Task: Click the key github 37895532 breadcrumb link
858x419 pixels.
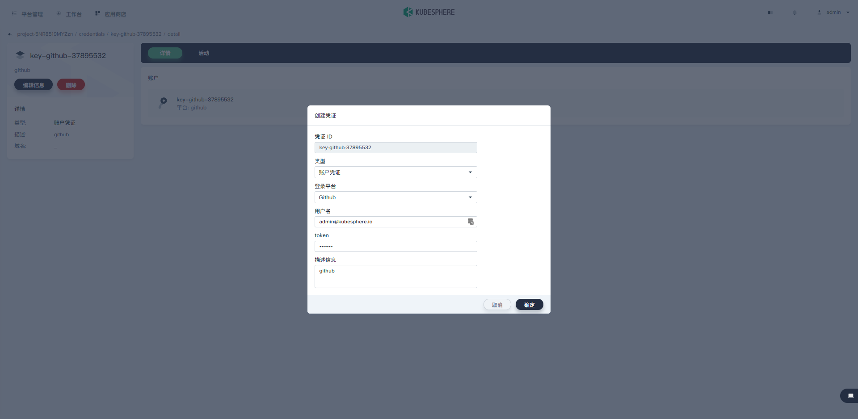Action: [x=136, y=34]
